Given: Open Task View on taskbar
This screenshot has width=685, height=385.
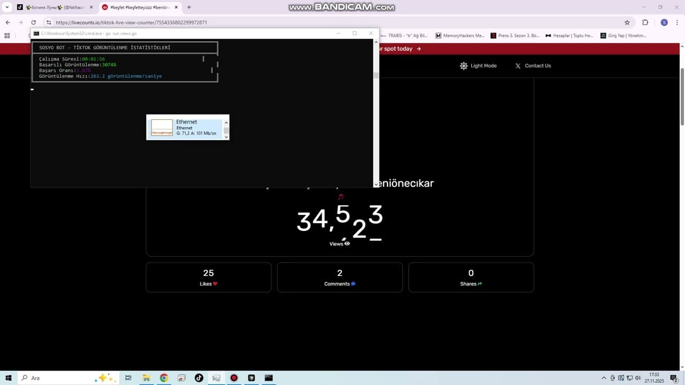Looking at the screenshot, I should click(128, 378).
